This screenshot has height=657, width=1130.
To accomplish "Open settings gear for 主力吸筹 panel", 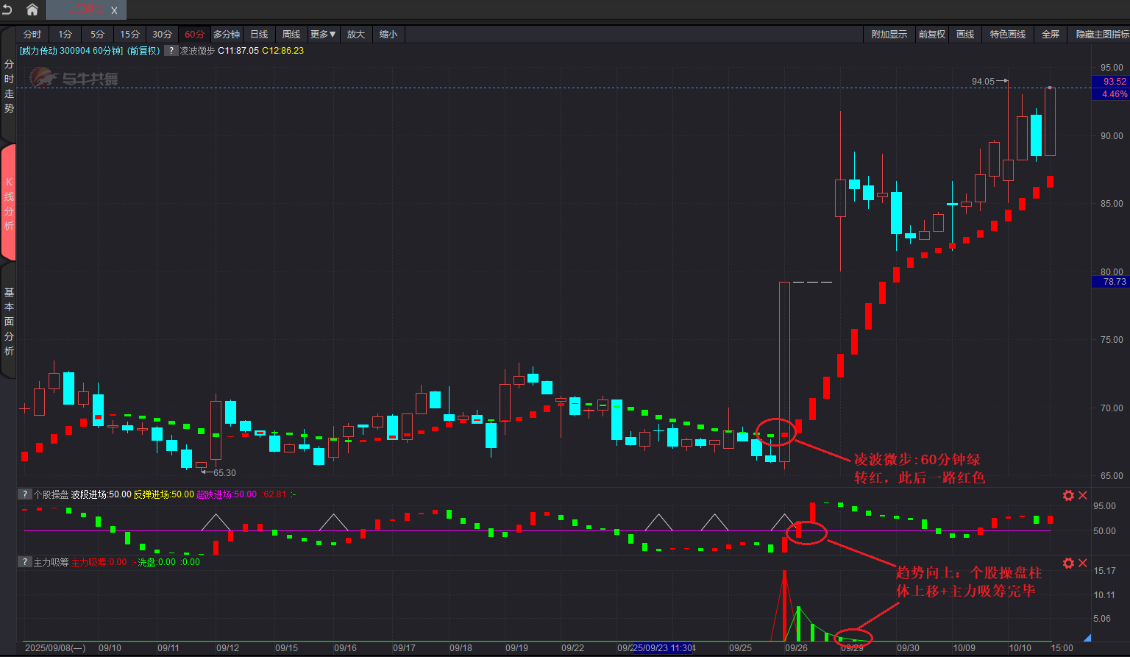I will [x=1068, y=563].
